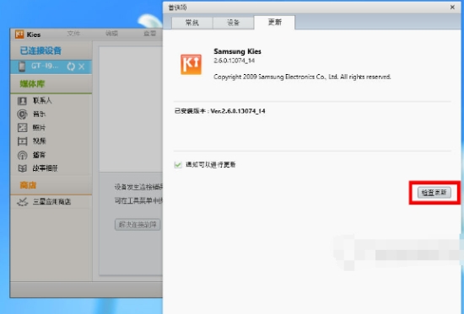Click the 播客 podcast icon
464x314 pixels.
pos(22,155)
